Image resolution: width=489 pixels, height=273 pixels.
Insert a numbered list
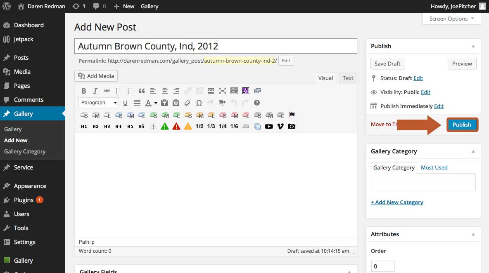coord(130,91)
